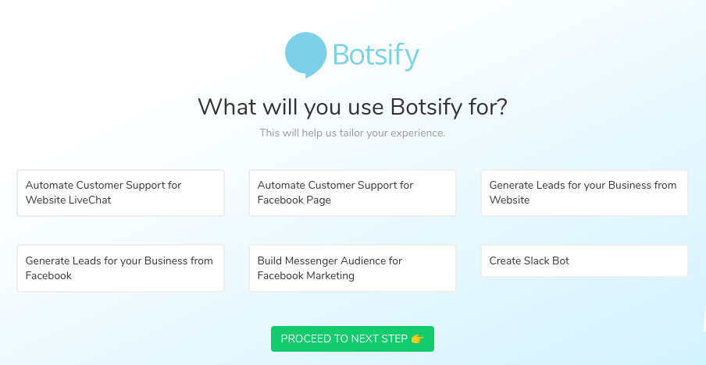Click 'Facebook Marketing' text in the Messenger card

[306, 276]
